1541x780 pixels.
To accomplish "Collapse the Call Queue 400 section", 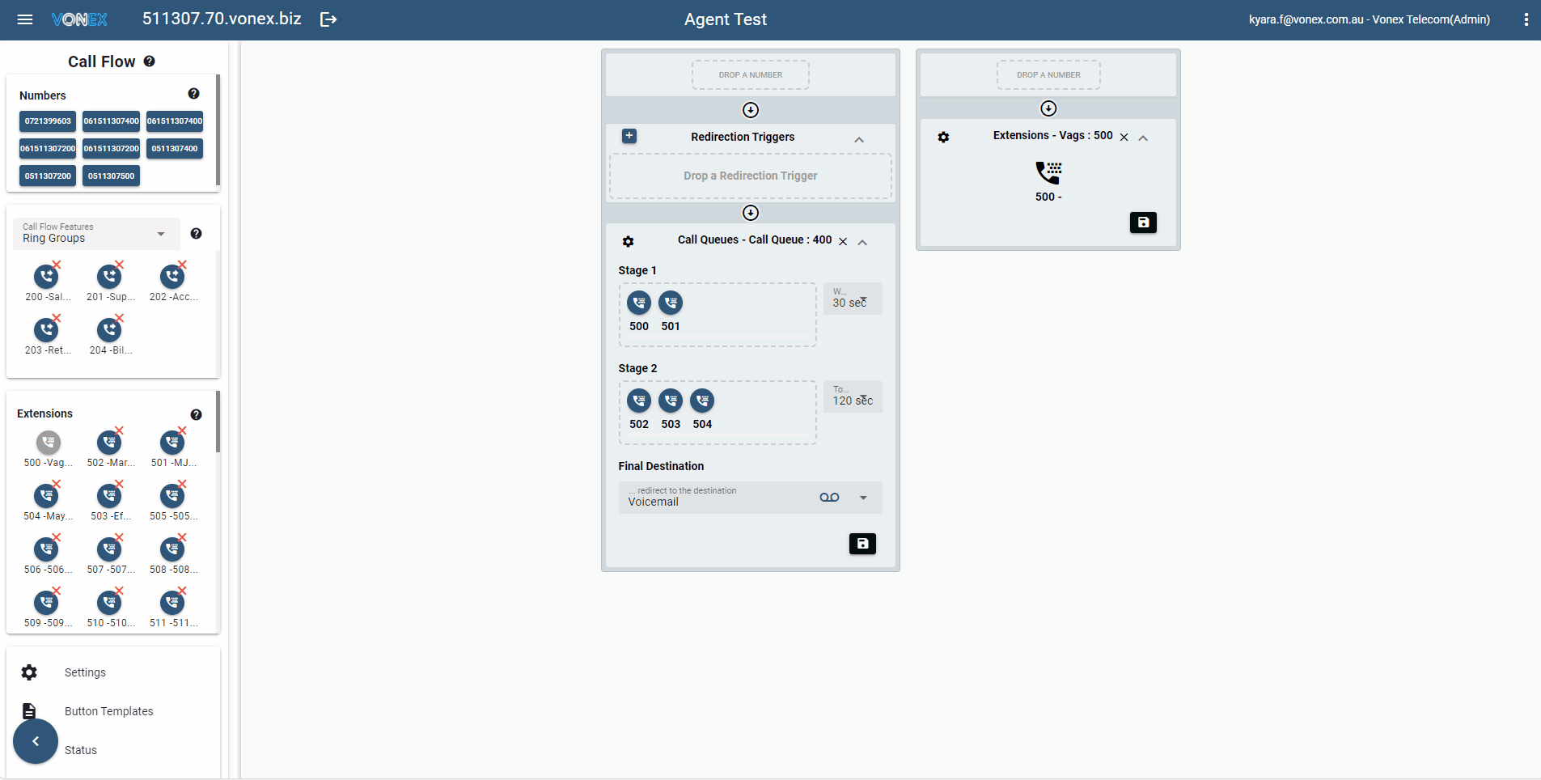I will [862, 243].
